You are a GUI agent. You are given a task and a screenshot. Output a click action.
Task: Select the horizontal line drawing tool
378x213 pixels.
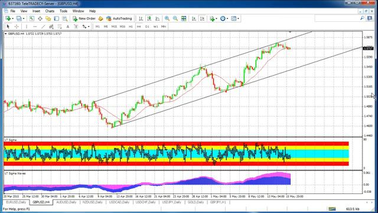point(35,27)
